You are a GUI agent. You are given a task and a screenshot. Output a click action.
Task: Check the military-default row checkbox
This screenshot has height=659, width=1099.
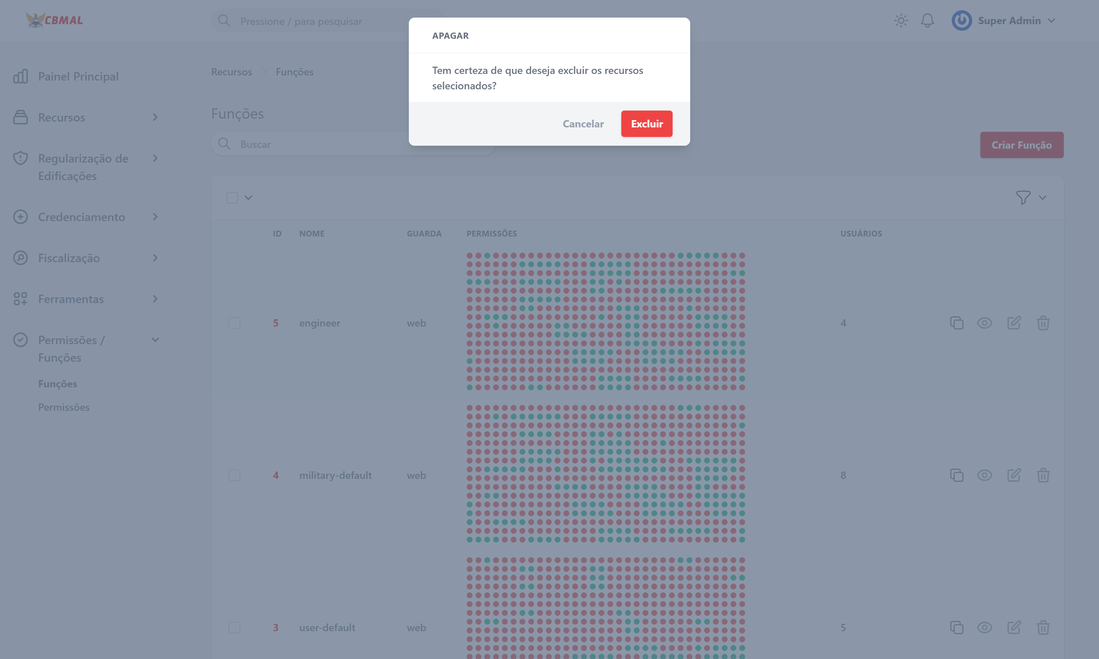click(x=234, y=475)
